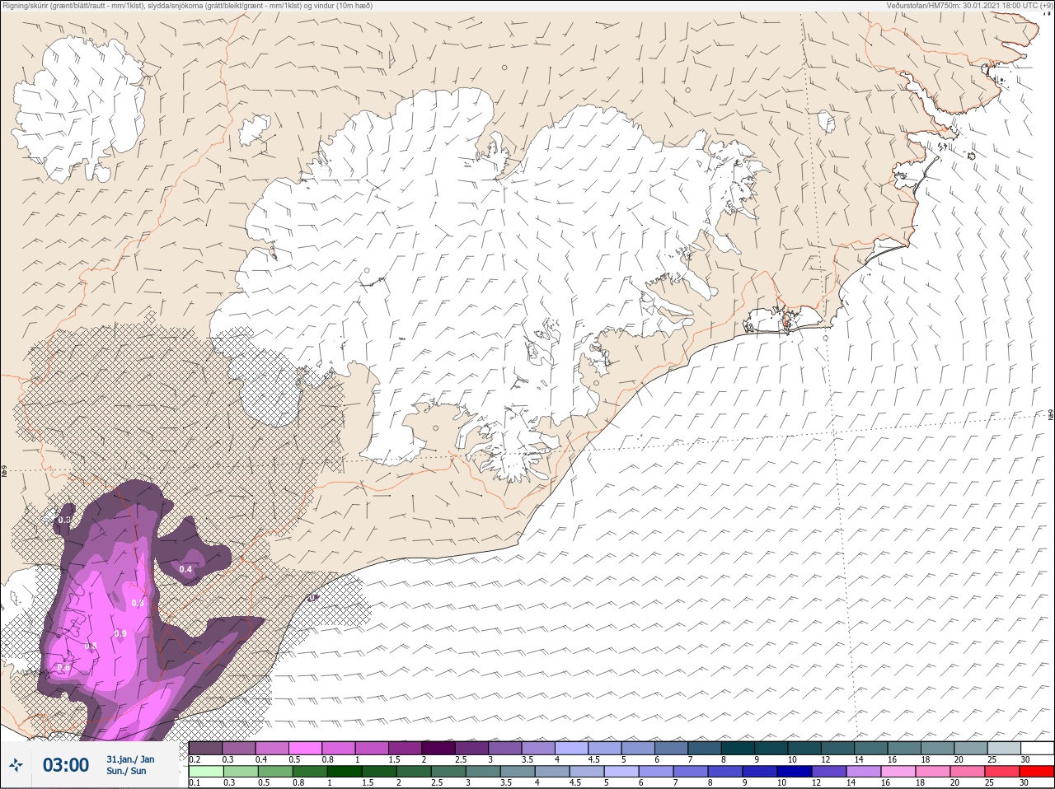Click the bright pink 0.5 snow legend swatch
1055x789 pixels.
(305, 748)
